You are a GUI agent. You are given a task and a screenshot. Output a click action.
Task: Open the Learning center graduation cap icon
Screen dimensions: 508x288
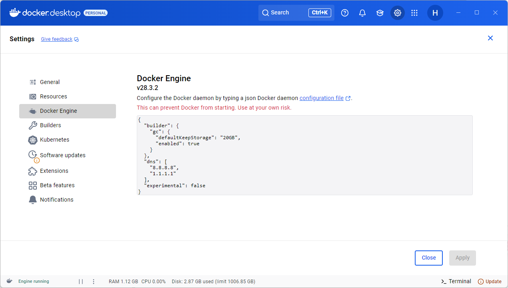[x=380, y=13]
